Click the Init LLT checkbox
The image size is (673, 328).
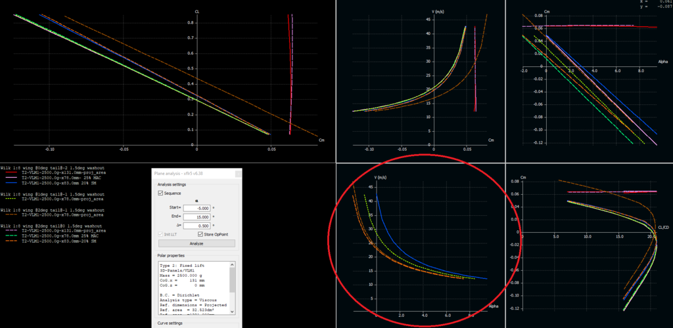(x=161, y=234)
